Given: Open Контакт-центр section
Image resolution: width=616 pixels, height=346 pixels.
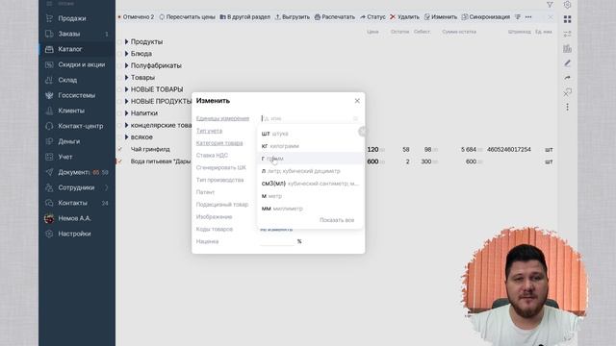Looking at the screenshot, I should point(81,126).
